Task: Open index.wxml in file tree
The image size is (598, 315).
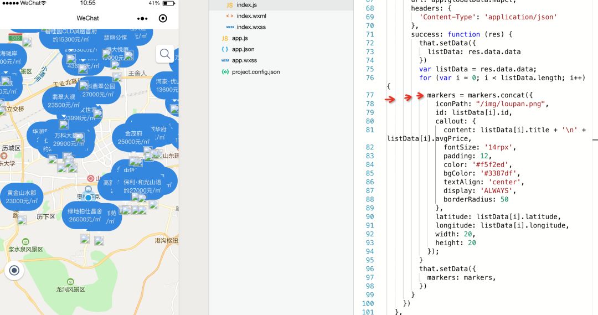Action: click(x=251, y=16)
